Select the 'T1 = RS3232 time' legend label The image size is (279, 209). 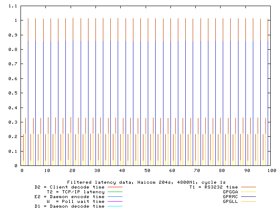click(x=214, y=187)
